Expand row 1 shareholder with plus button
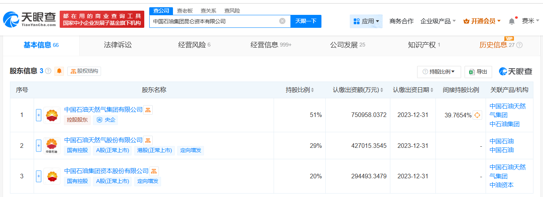 [x=38, y=115]
